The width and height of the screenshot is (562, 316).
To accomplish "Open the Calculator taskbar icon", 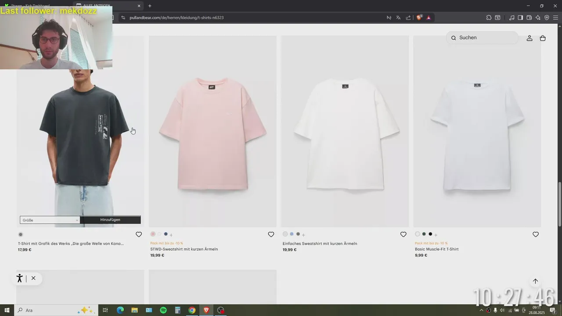I will 178,310.
